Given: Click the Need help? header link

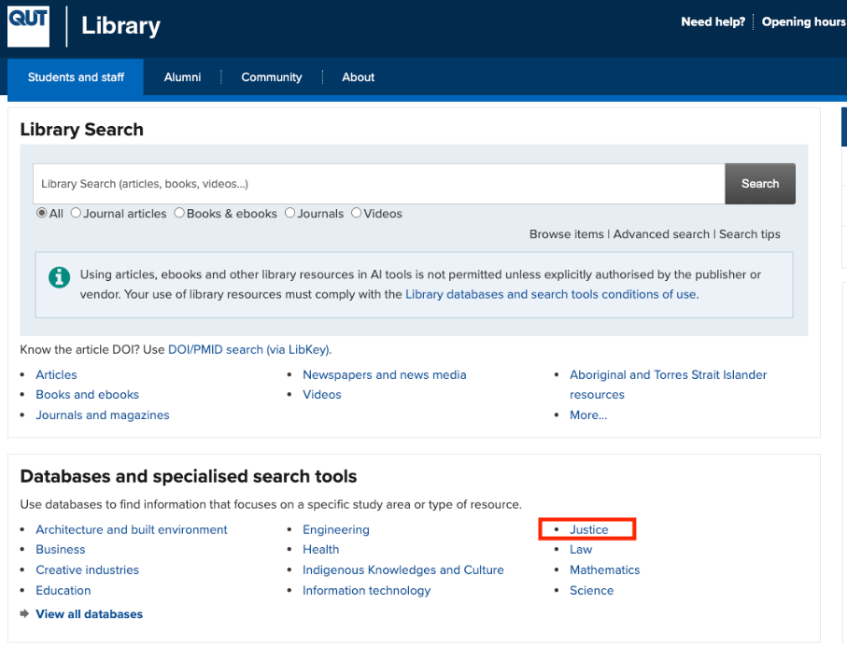Looking at the screenshot, I should [713, 21].
